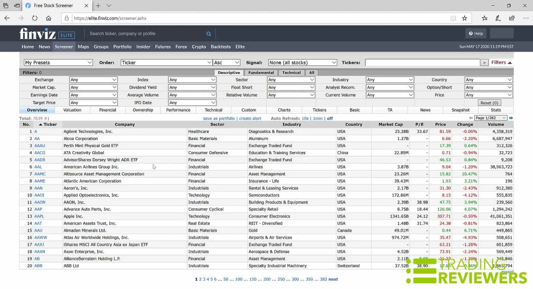Set auto refresh to 1min
This screenshot has width=533, height=289.
click(318, 119)
